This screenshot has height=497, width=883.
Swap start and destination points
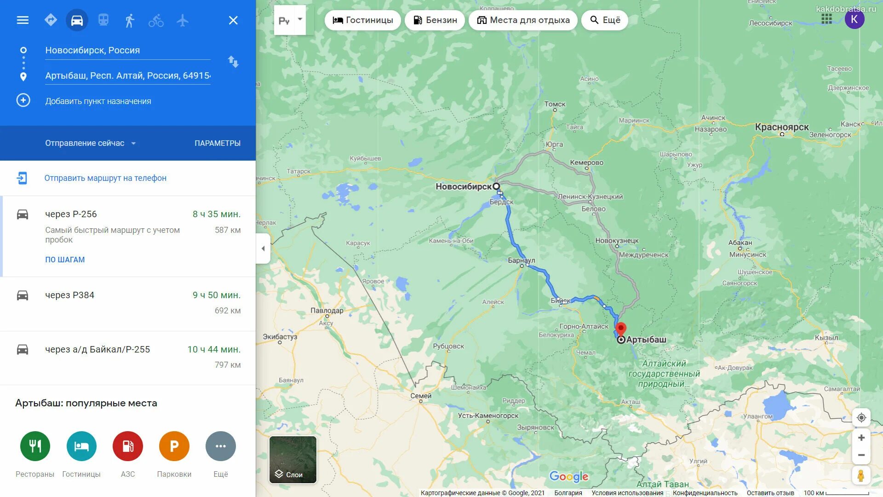point(233,62)
